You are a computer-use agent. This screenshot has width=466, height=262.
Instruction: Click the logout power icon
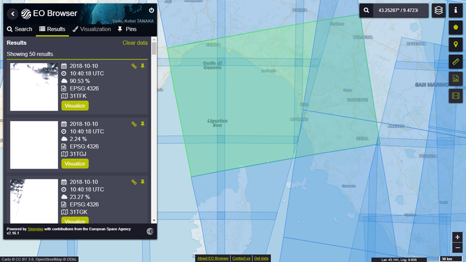tap(152, 10)
